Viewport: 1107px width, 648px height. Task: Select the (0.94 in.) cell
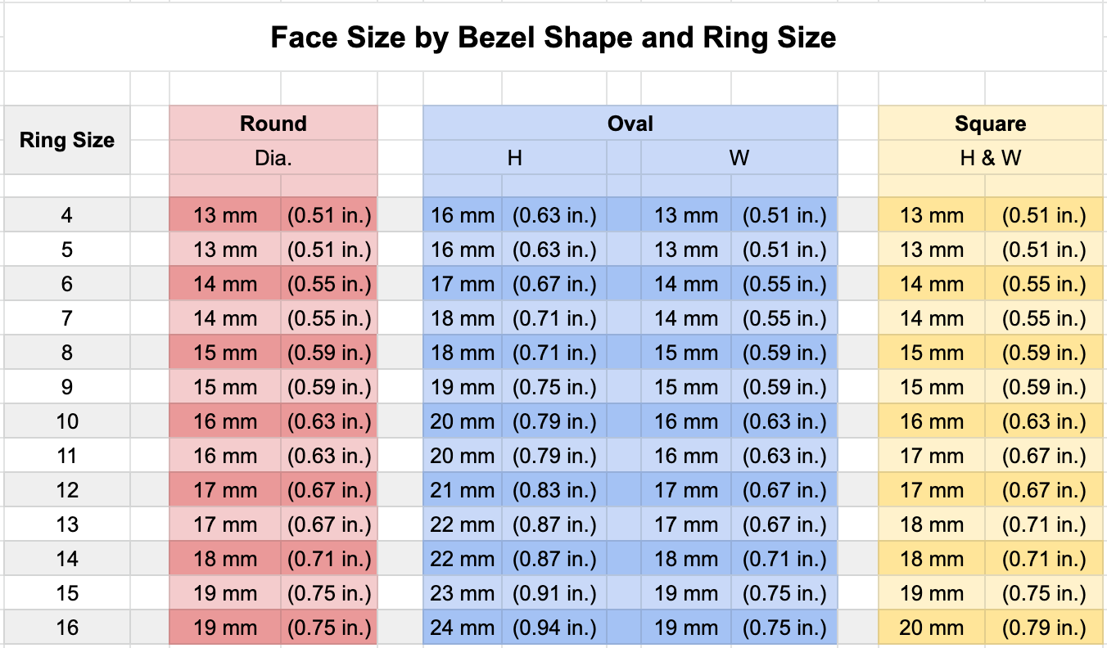click(x=554, y=628)
